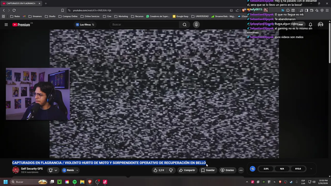The height and width of the screenshot is (186, 331).
Task: Like the video with 2,2 K
Action: pyautogui.click(x=159, y=170)
